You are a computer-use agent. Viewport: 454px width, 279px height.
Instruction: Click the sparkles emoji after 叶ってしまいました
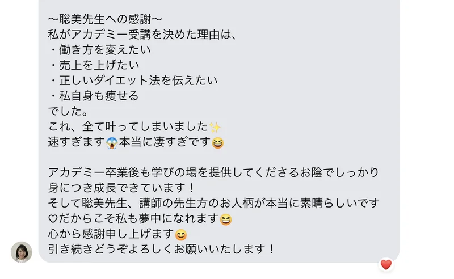pos(215,128)
